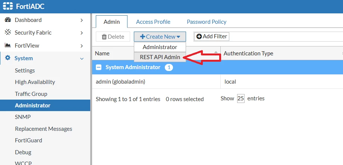Expand the Security Fabric chevron
Viewport: 343px width, 165px height.
(x=82, y=33)
